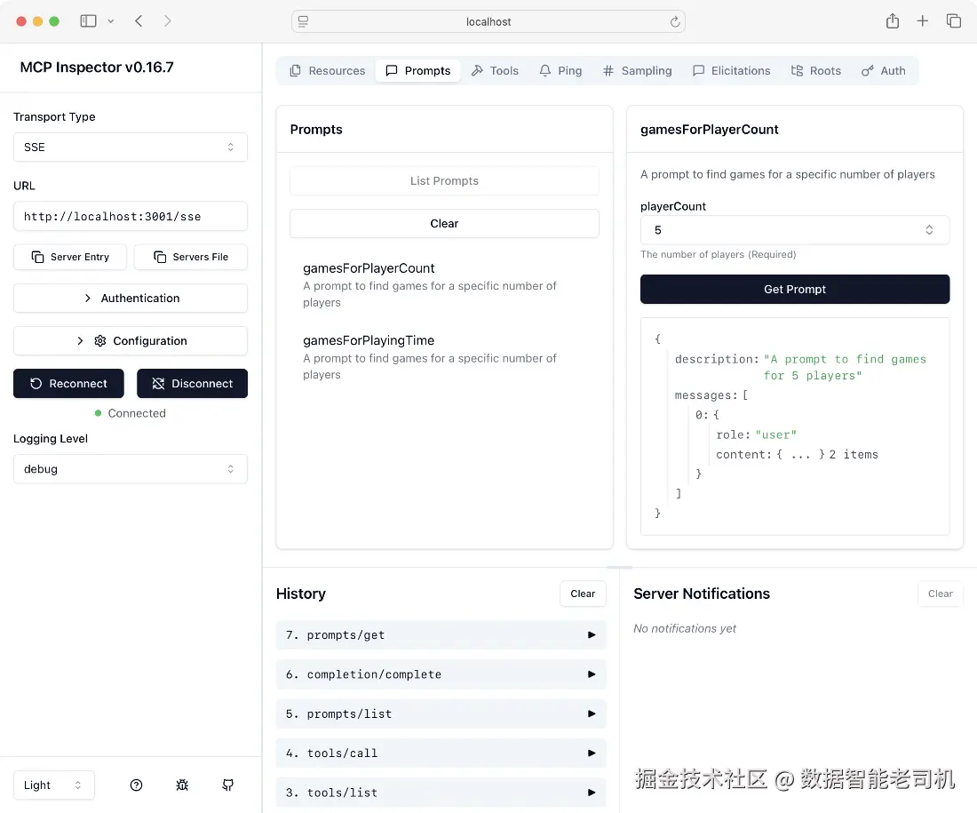Open the bug report icon
The height and width of the screenshot is (813, 977).
pos(182,785)
